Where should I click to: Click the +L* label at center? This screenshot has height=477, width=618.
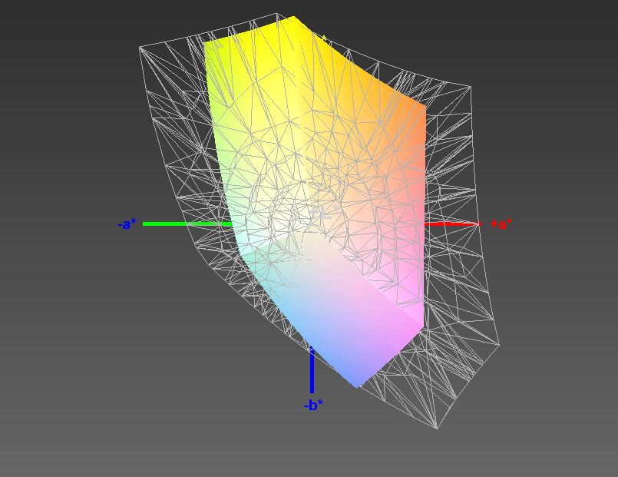(x=323, y=213)
